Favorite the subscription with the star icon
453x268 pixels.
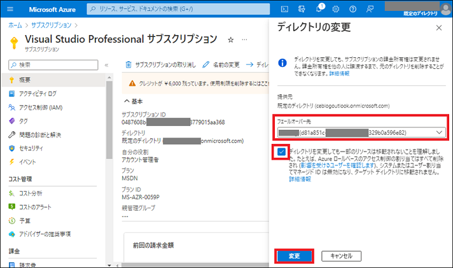pyautogui.click(x=230, y=40)
